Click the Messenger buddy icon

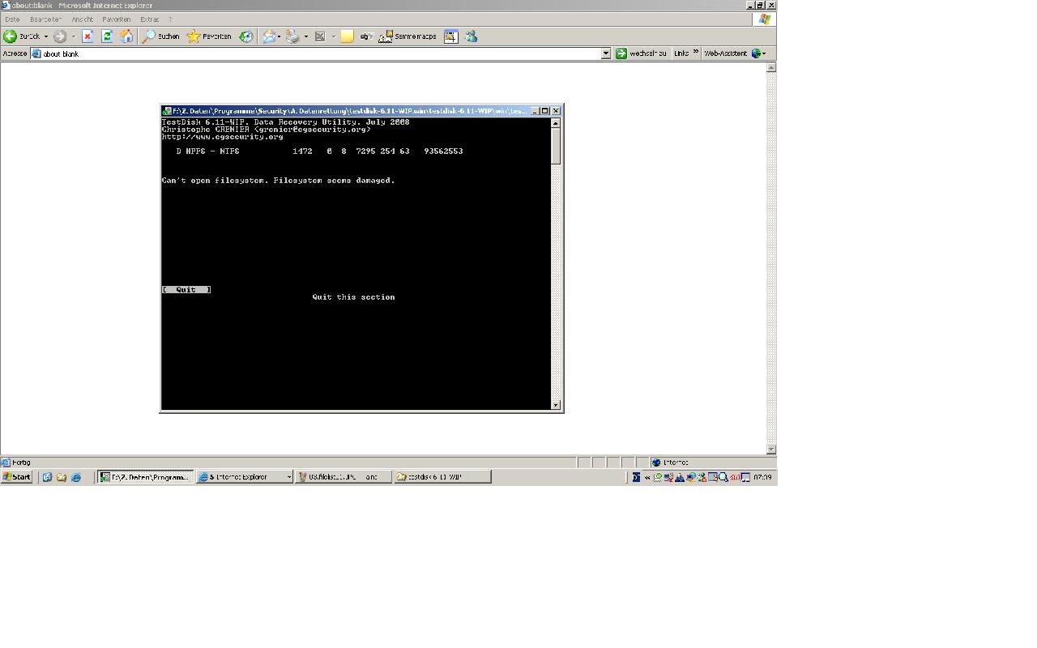471,36
